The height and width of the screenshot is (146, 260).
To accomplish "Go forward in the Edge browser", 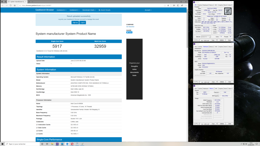I will pos(7,6).
